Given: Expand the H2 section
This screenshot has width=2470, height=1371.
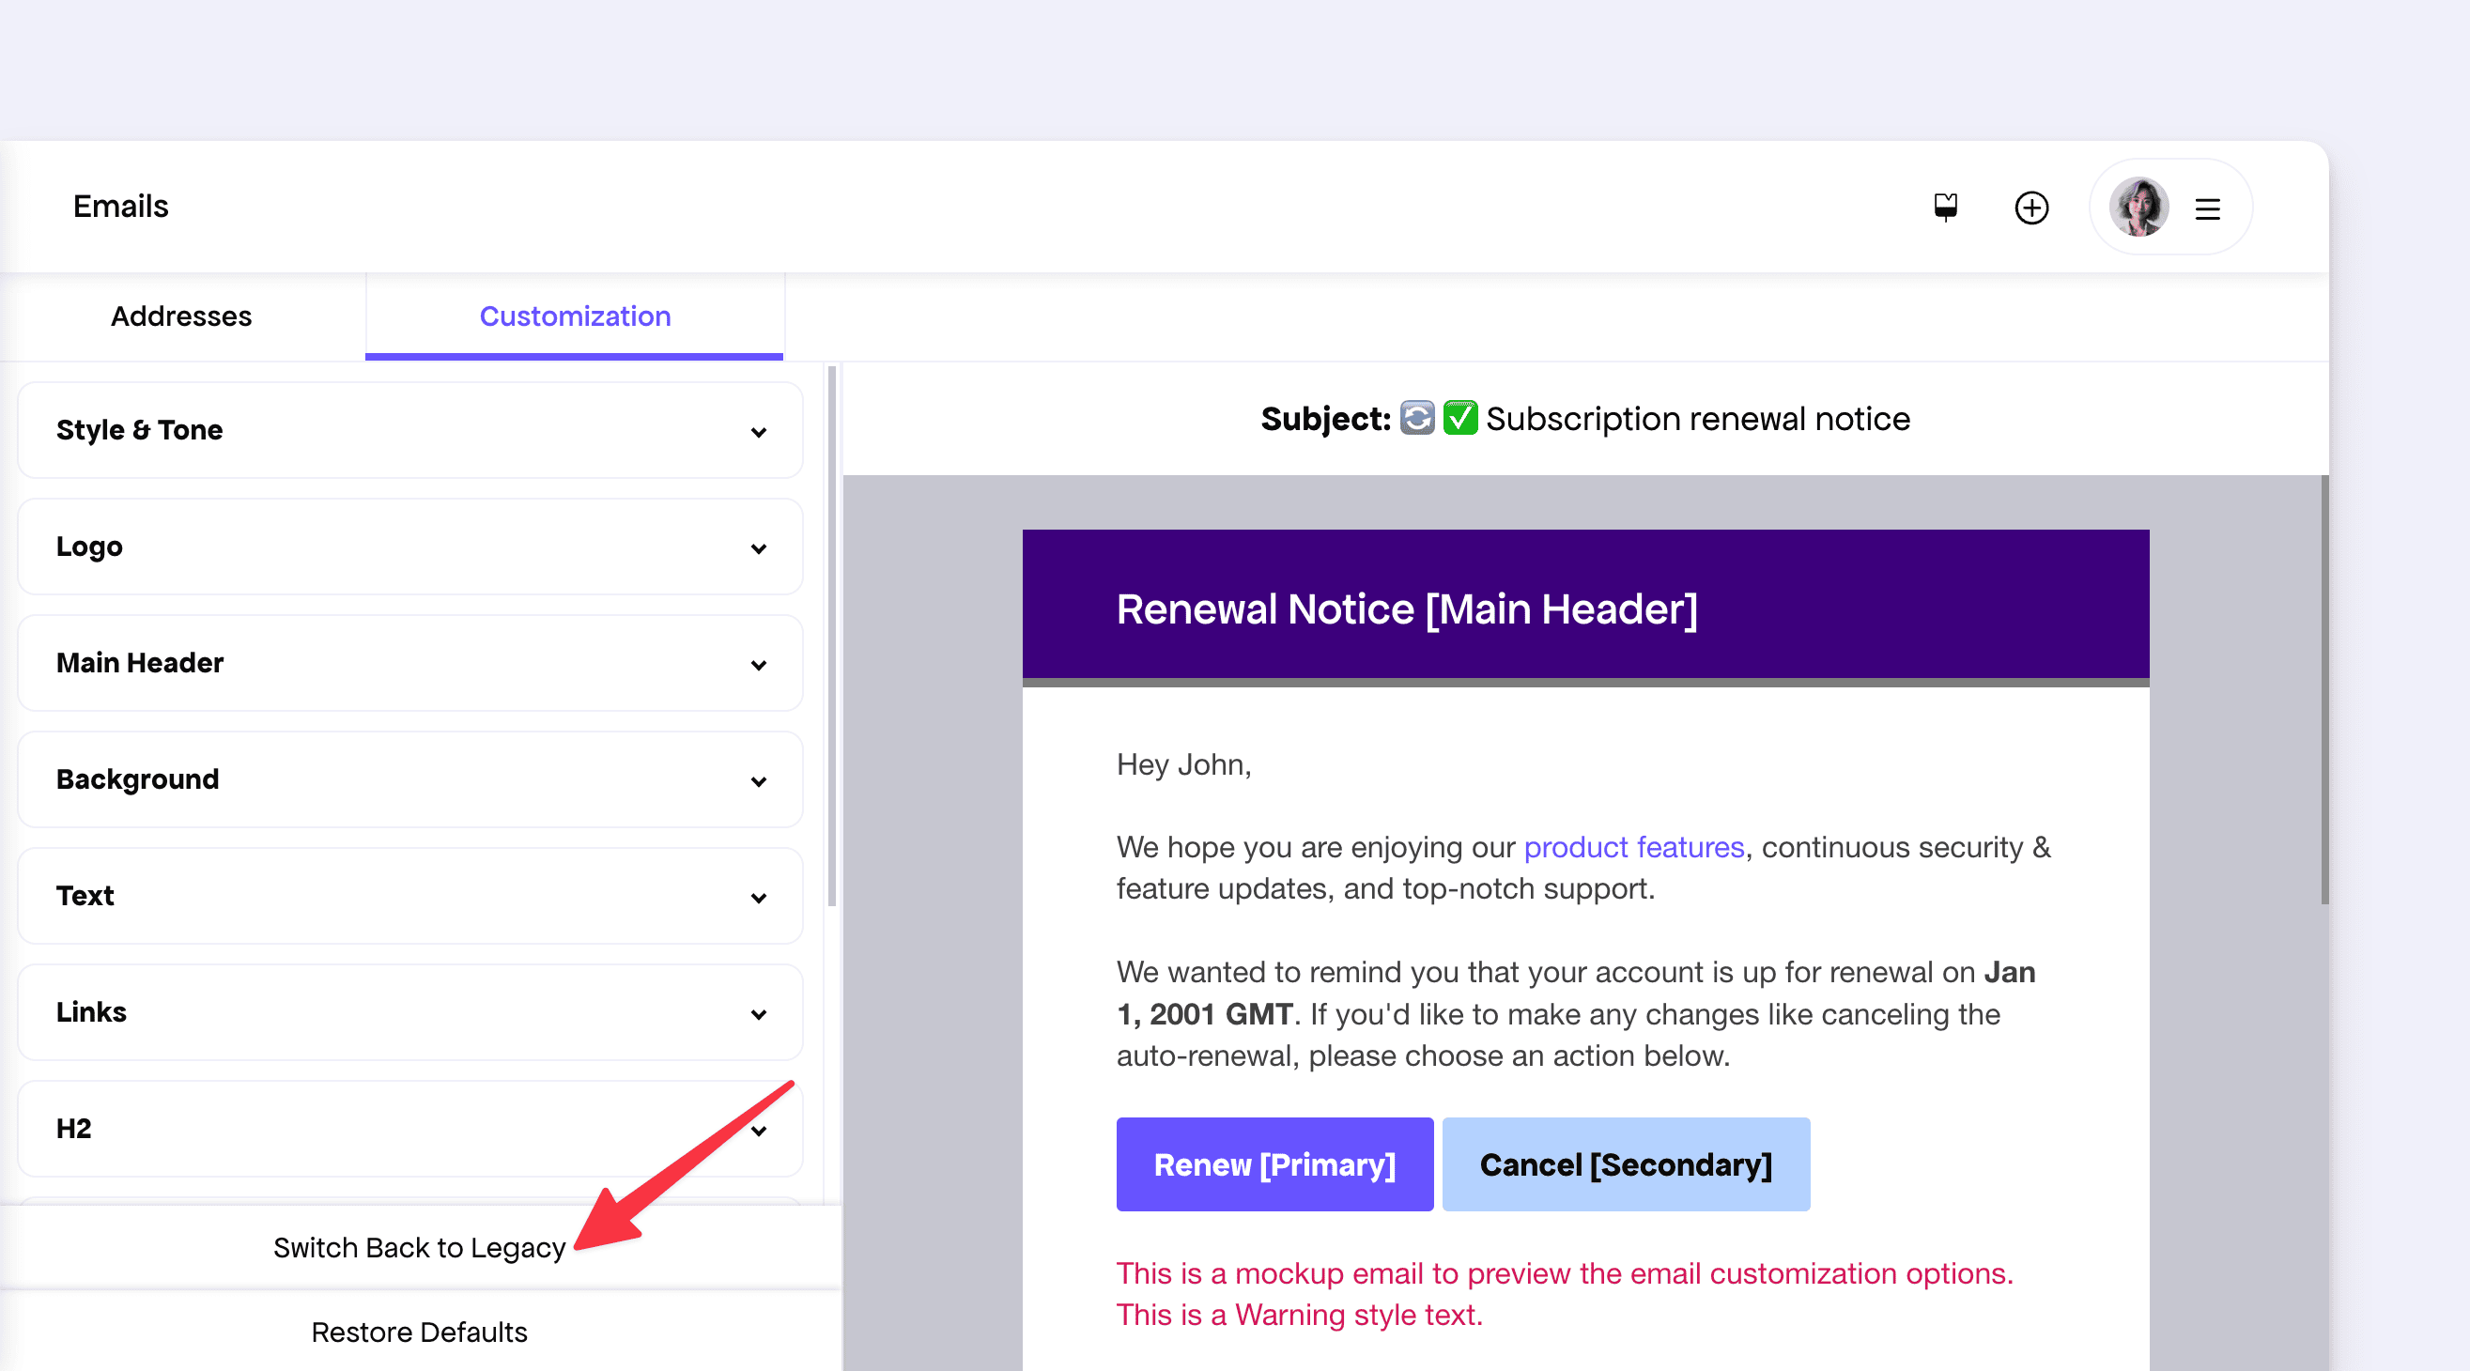Looking at the screenshot, I should (410, 1129).
